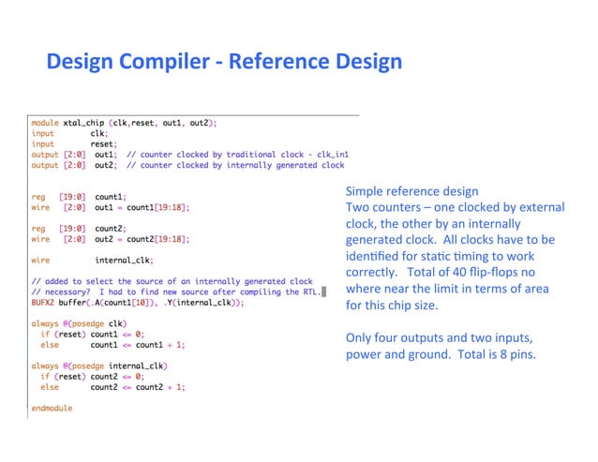The image size is (598, 462).
Task: Click the 'BUFX2 buffer' instantiation line
Action: pos(138,303)
